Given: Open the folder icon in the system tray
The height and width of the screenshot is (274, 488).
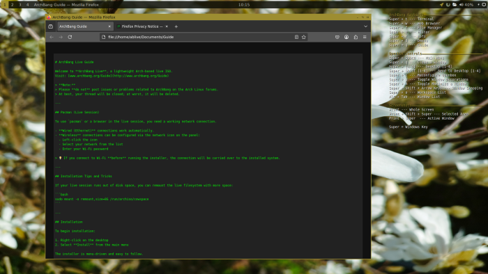Looking at the screenshot, I should coord(455,5).
